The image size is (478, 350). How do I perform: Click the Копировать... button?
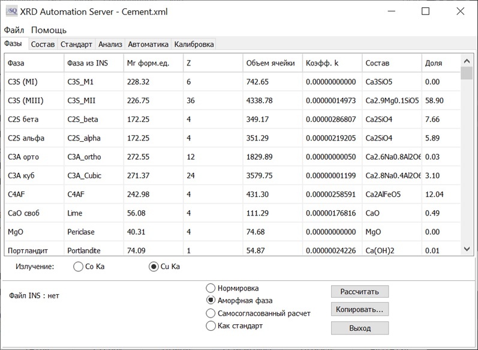point(360,309)
